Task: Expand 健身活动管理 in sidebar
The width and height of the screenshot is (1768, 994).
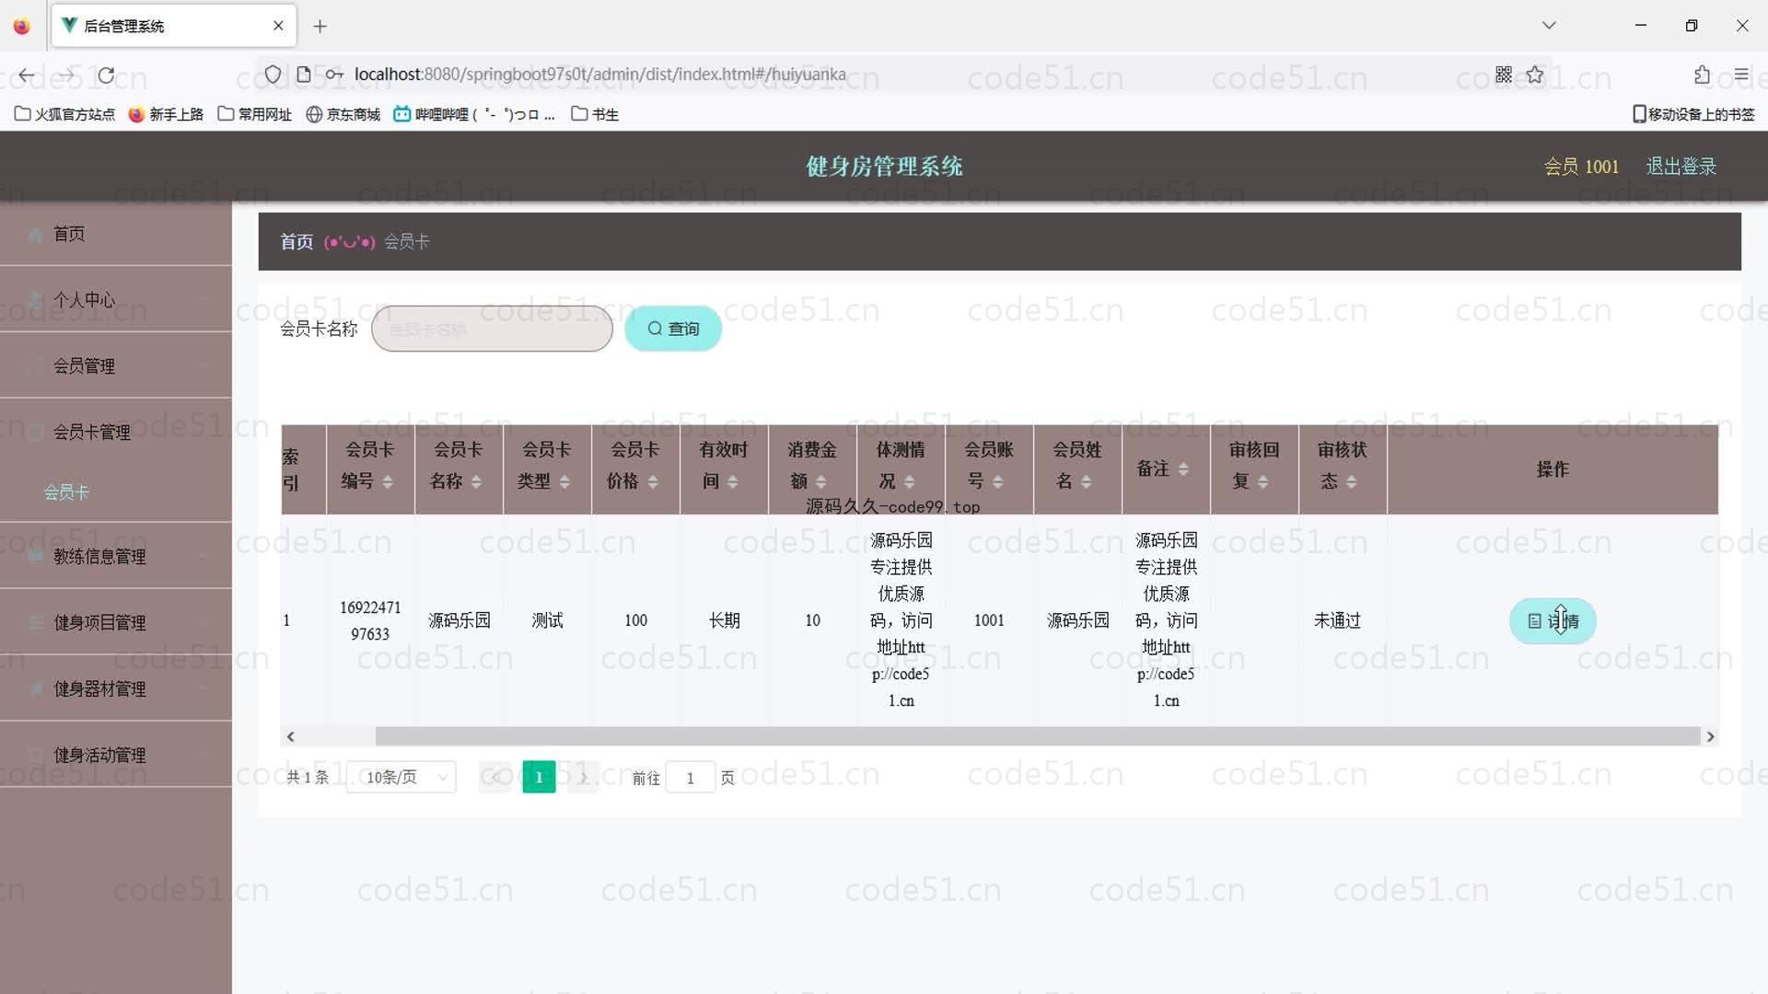Action: (116, 756)
